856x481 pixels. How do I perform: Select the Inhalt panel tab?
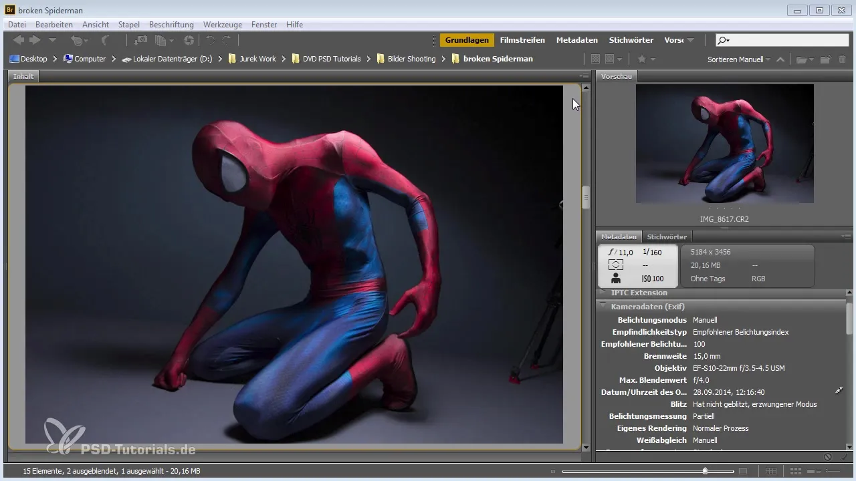(23, 76)
